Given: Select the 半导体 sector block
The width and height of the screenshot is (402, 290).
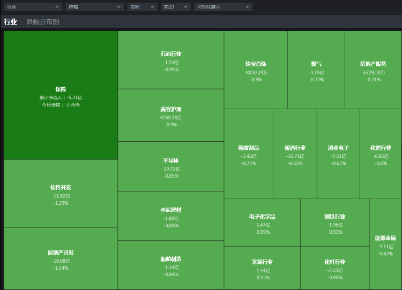Looking at the screenshot, I should [x=171, y=166].
